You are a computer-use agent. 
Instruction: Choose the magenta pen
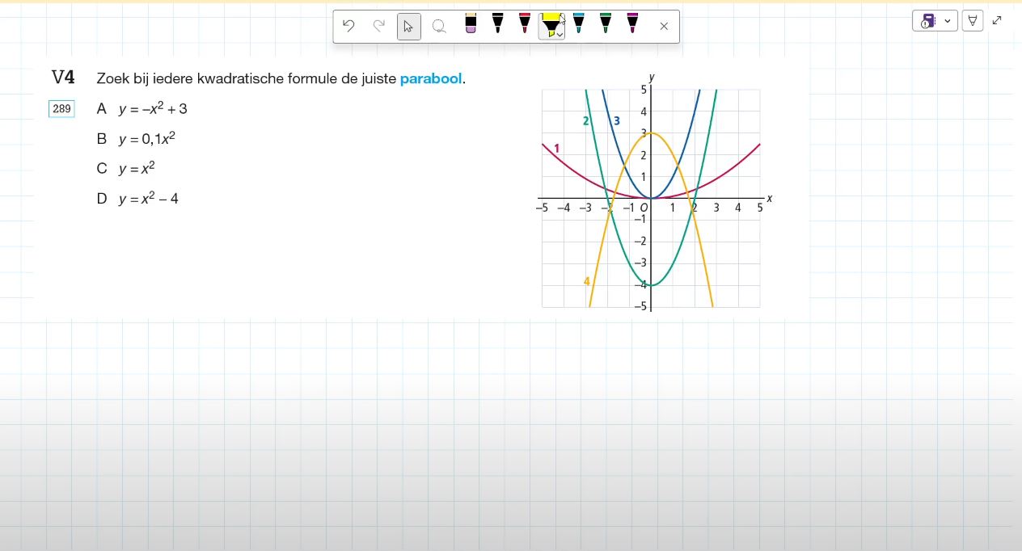(x=632, y=23)
